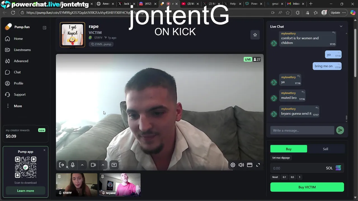Click the browser Update button

(338, 13)
